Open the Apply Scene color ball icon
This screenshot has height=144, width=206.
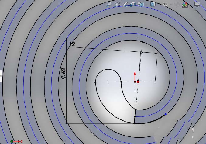tap(185, 5)
